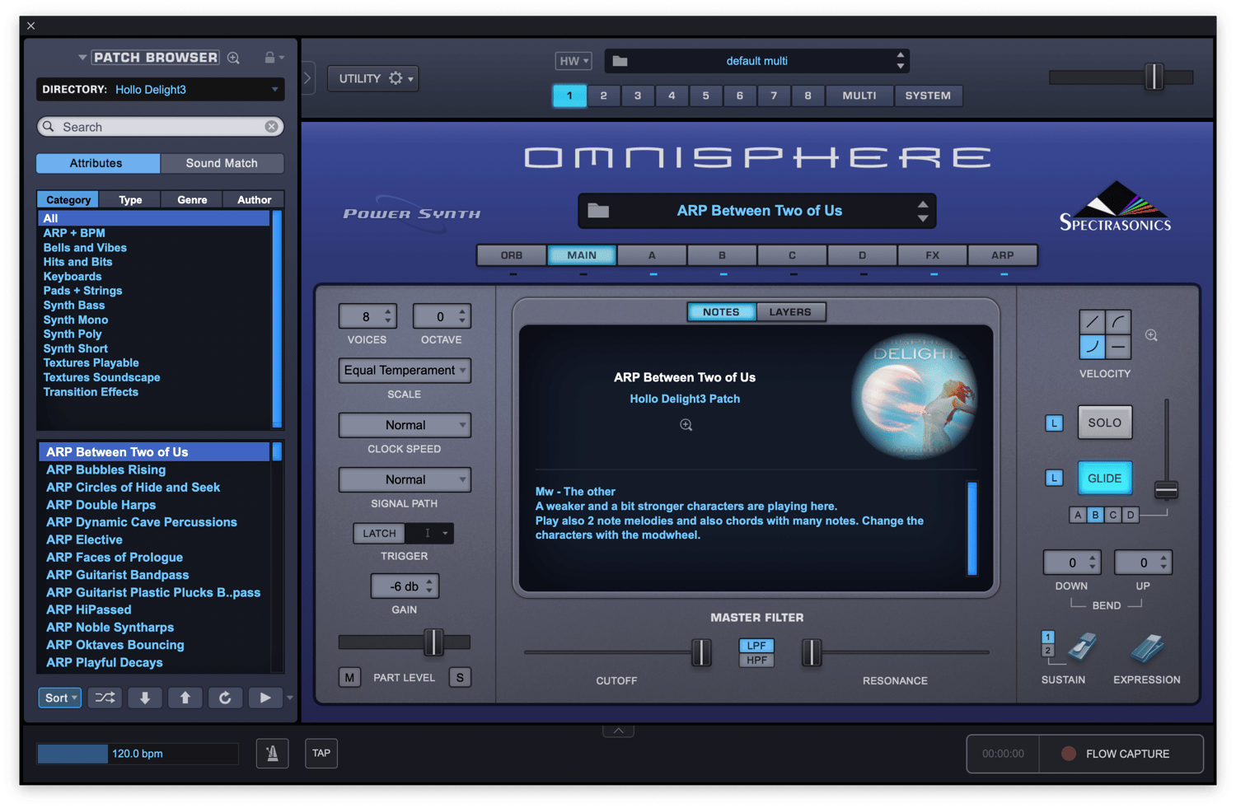Click the expression pedal icon
The width and height of the screenshot is (1236, 808).
tap(1147, 648)
